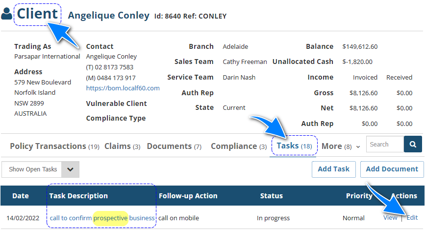Expand the More tab menu
The image size is (425, 230).
341,146
